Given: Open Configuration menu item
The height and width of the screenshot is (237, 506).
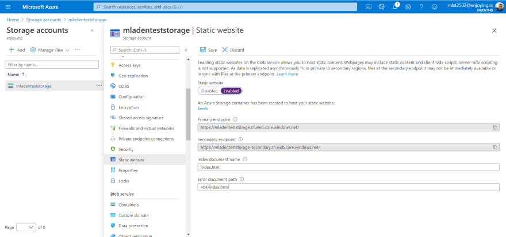Looking at the screenshot, I should click(131, 96).
